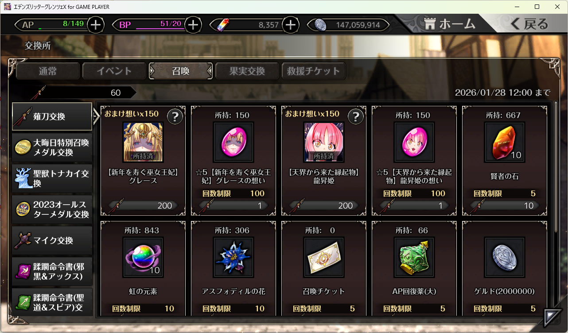This screenshot has height=333, width=568.
Task: Click the 戻る back button
Action: [529, 24]
